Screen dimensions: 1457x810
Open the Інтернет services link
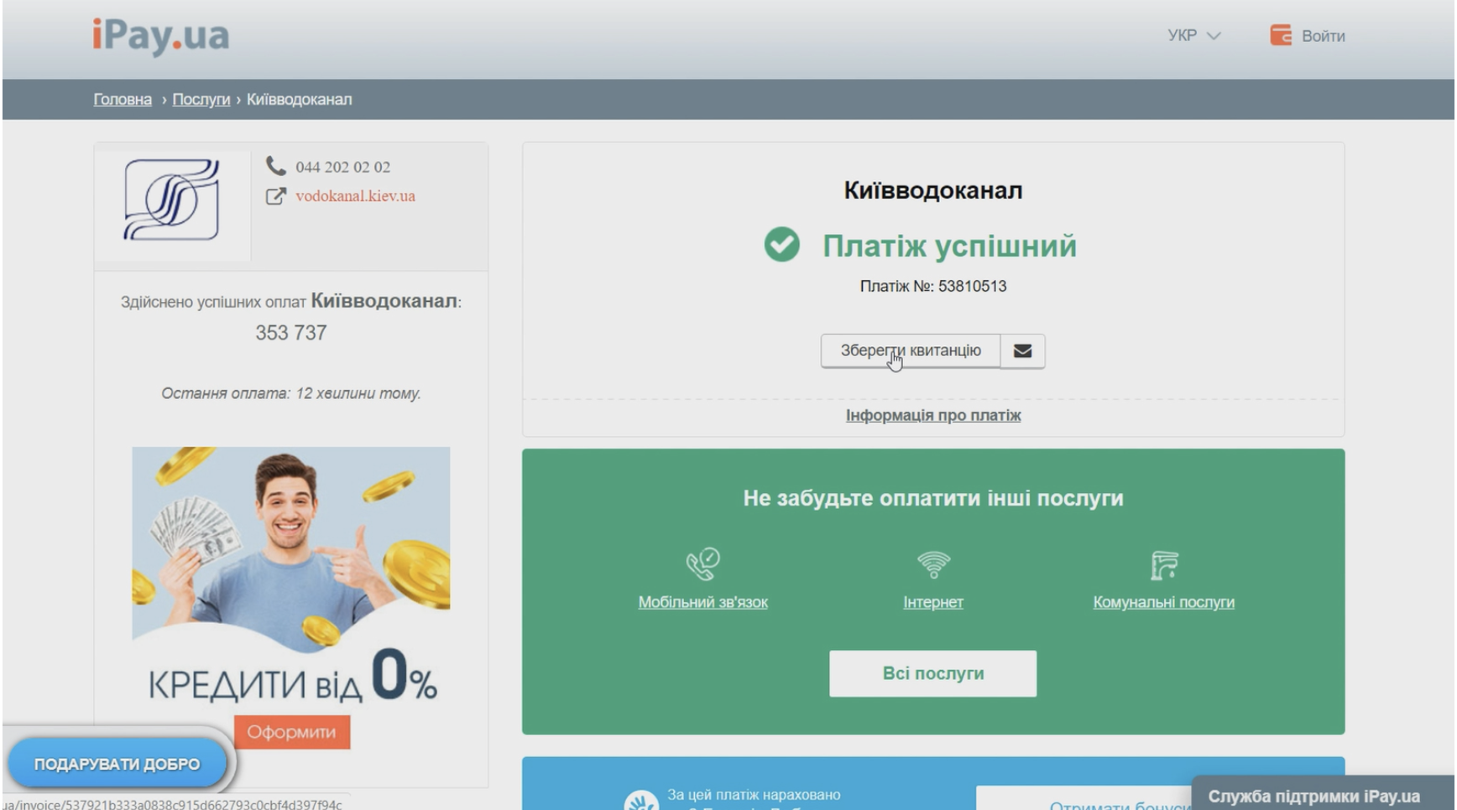click(933, 602)
